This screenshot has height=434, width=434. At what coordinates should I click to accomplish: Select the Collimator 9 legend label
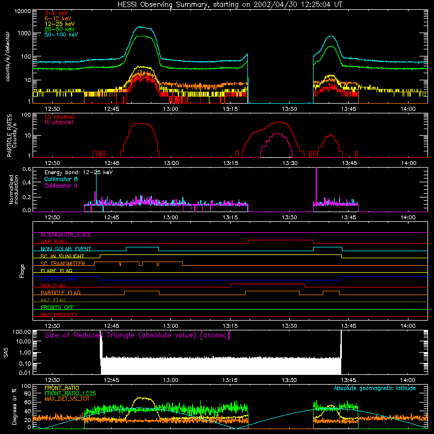point(61,186)
